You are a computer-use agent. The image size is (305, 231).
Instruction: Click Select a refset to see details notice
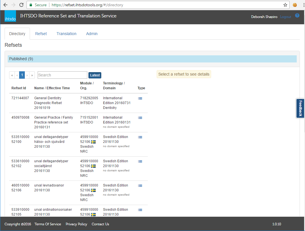pyautogui.click(x=184, y=74)
